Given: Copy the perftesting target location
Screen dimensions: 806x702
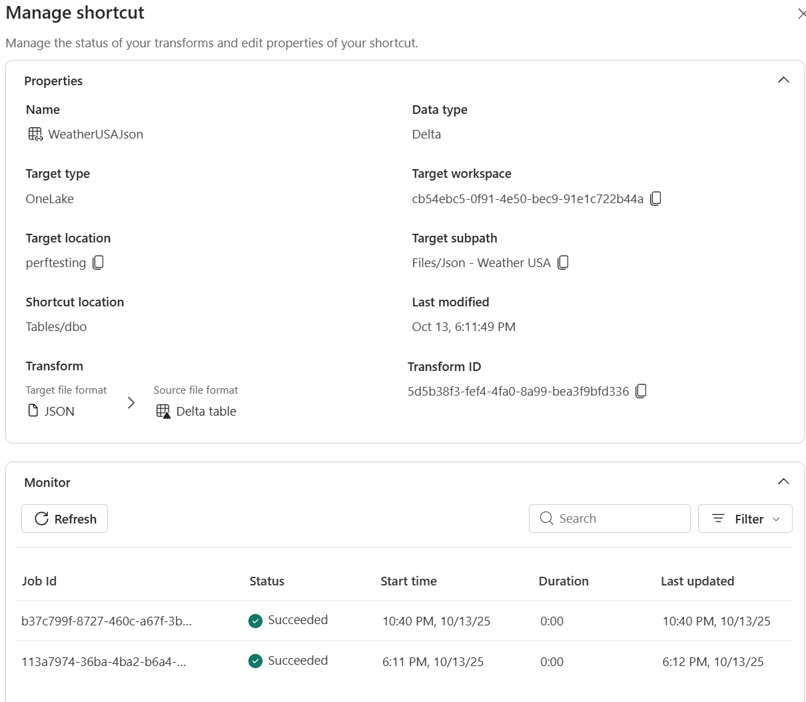Looking at the screenshot, I should click(97, 262).
